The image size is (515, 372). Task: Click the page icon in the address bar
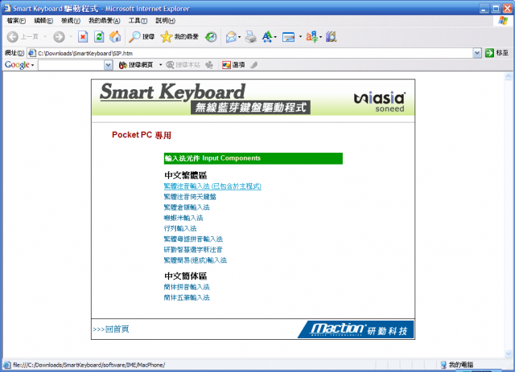tap(32, 53)
